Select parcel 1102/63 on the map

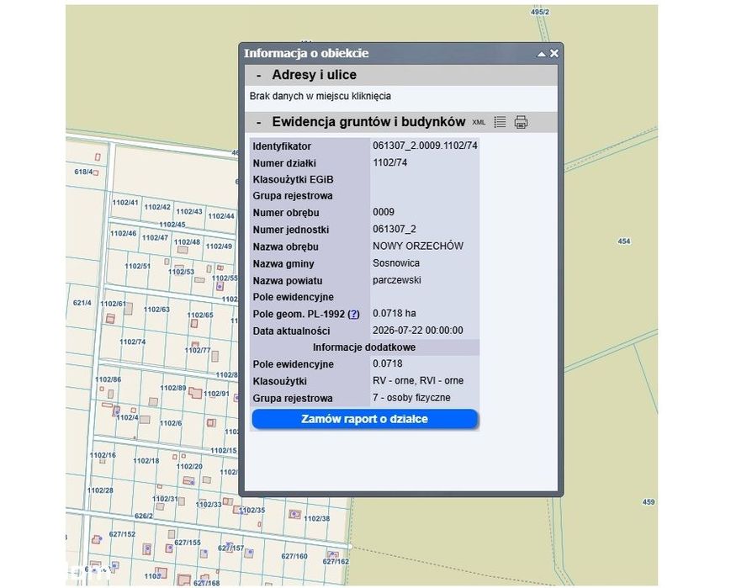click(x=156, y=310)
